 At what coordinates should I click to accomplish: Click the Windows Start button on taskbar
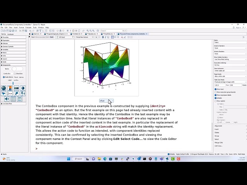69,159
